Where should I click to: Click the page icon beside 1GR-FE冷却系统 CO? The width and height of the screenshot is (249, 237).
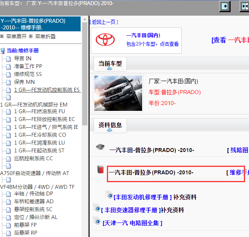9,135
